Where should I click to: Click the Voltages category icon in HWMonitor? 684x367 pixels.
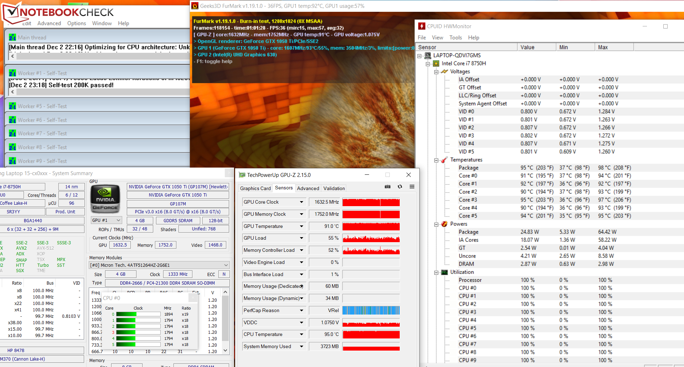coord(444,71)
